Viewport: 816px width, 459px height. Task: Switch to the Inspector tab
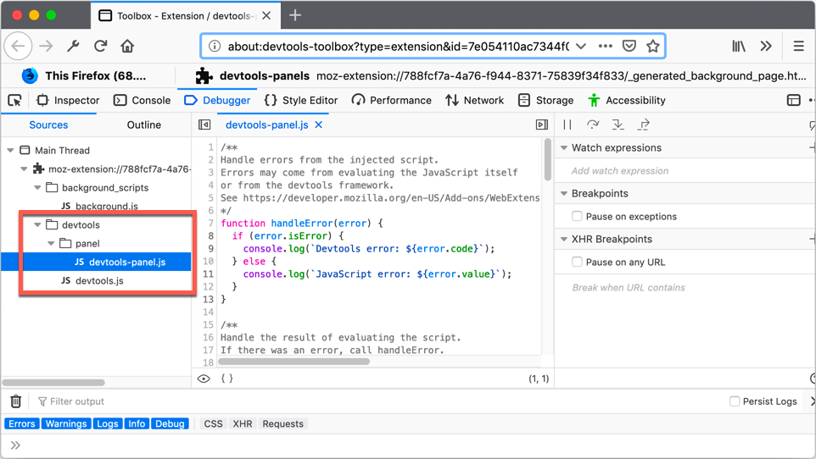(68, 100)
